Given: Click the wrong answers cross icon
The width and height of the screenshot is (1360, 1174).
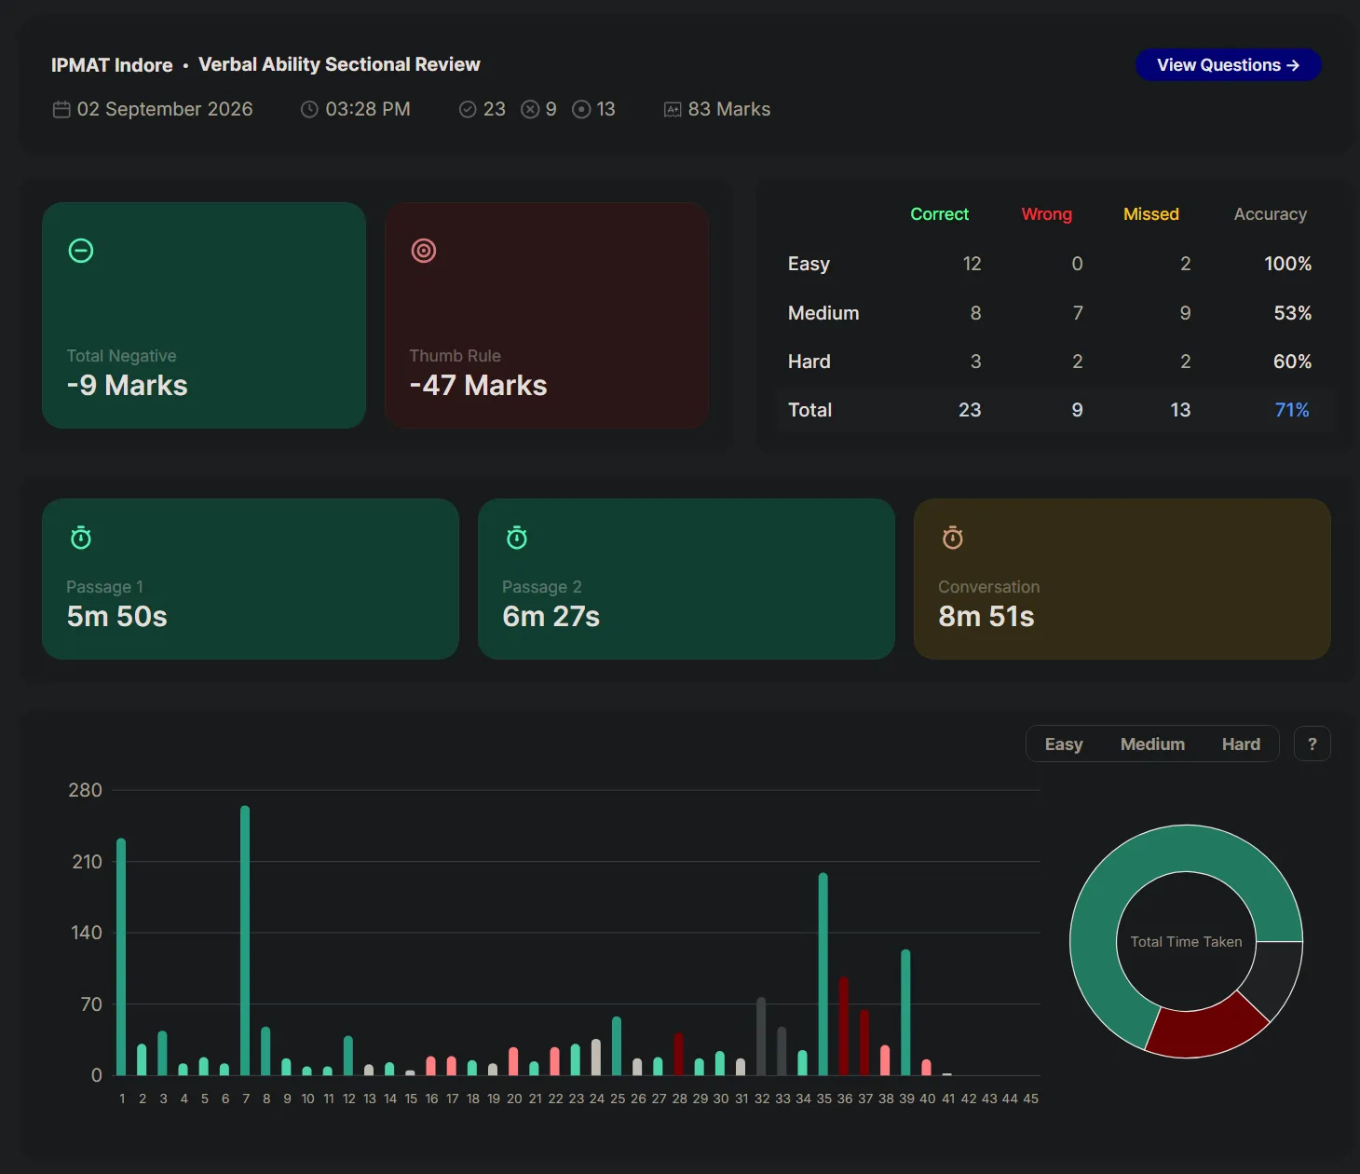Looking at the screenshot, I should coord(530,110).
